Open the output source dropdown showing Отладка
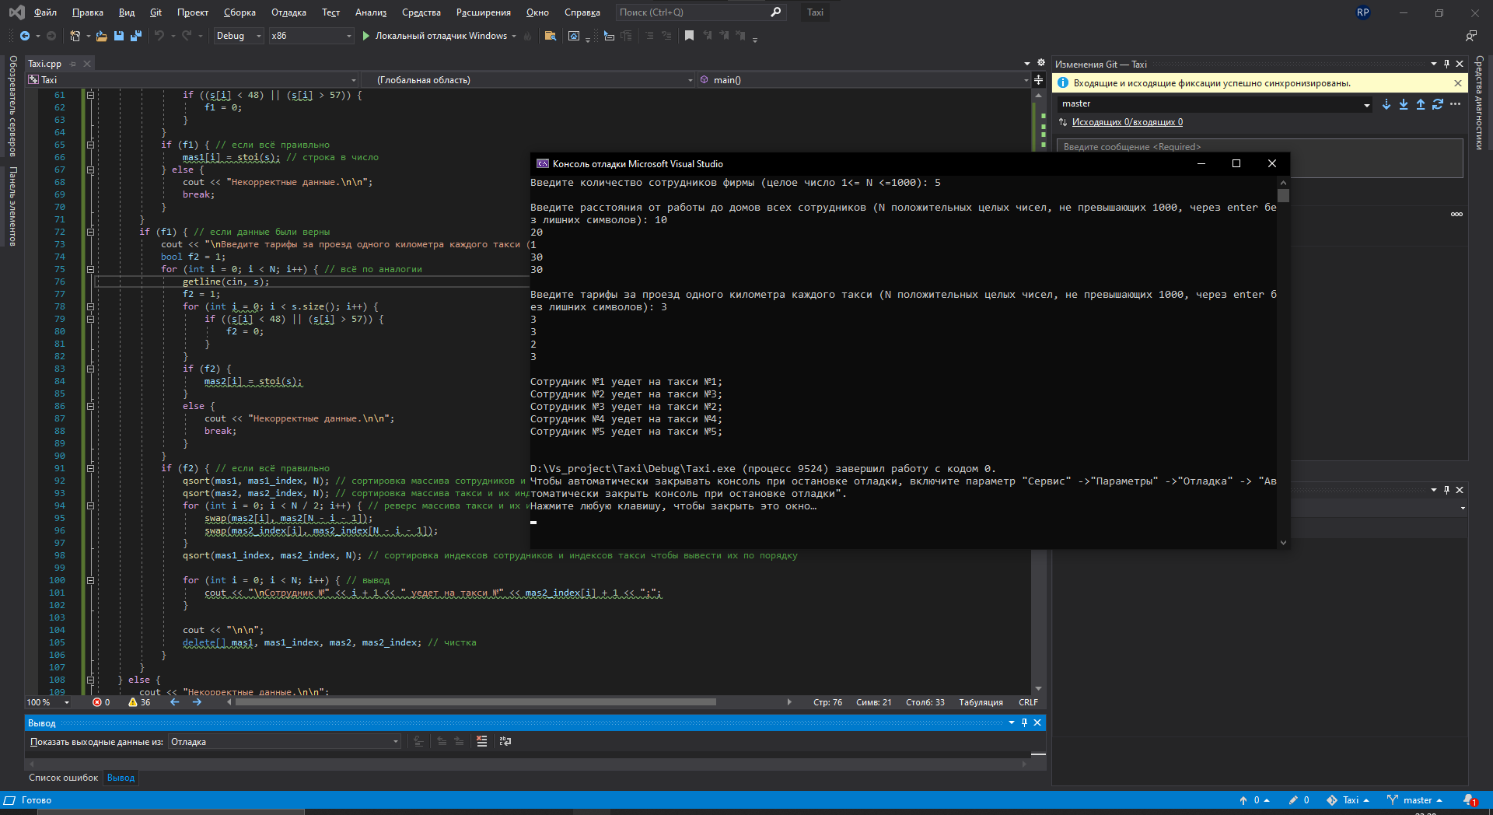 285,742
